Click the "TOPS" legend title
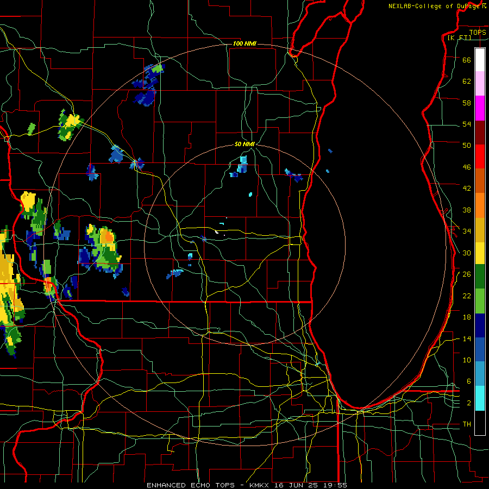The width and height of the screenshot is (489, 489). click(478, 32)
